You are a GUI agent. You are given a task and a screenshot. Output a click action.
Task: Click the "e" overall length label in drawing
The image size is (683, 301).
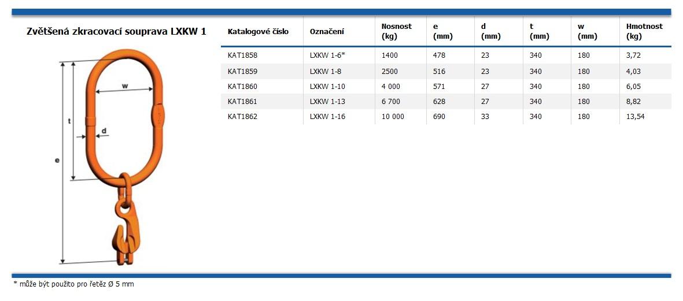pos(57,160)
